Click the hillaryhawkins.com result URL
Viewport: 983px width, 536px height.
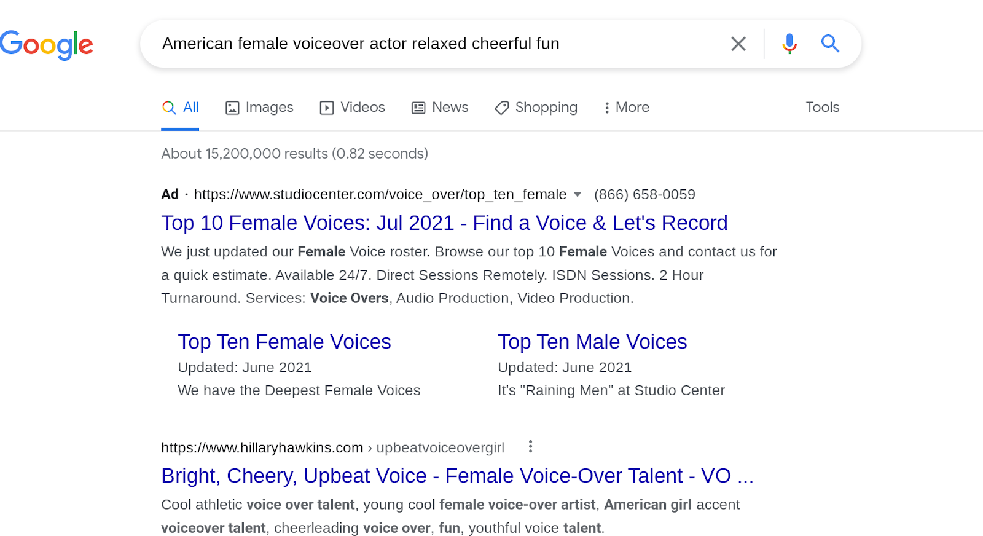pyautogui.click(x=332, y=448)
